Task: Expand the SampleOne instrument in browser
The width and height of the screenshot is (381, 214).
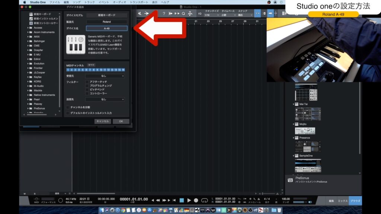Action: tap(294, 156)
